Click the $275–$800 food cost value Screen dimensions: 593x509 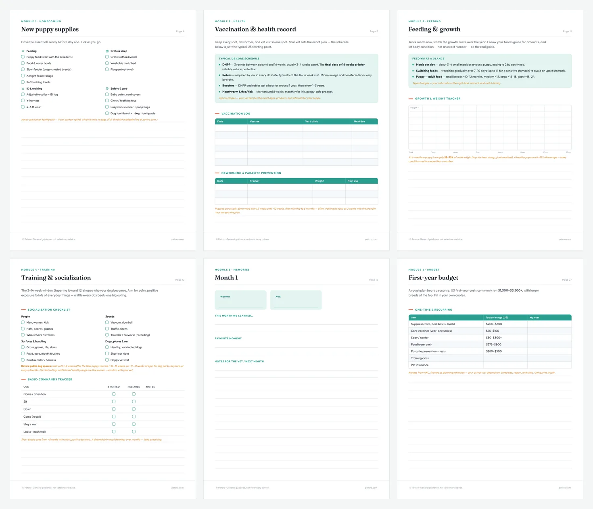tap(493, 345)
